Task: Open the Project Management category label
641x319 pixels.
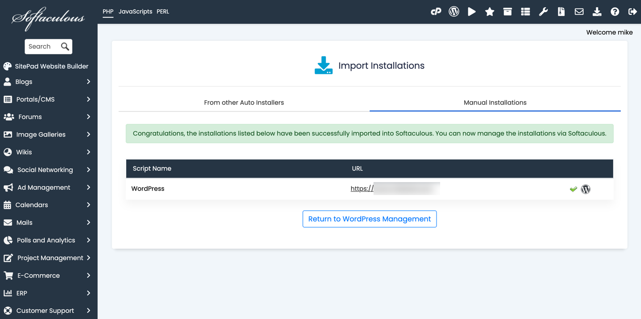Action: click(x=50, y=258)
